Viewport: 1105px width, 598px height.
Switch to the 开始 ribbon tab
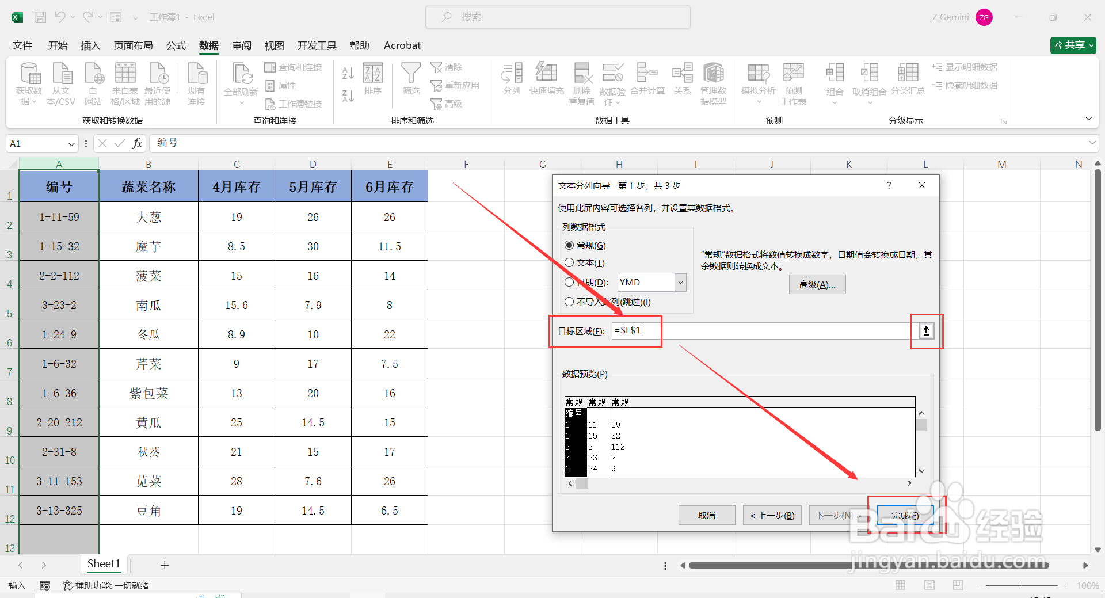[57, 45]
